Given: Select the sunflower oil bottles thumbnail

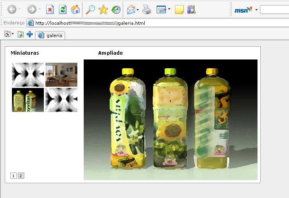Looking at the screenshot, I should (28, 100).
